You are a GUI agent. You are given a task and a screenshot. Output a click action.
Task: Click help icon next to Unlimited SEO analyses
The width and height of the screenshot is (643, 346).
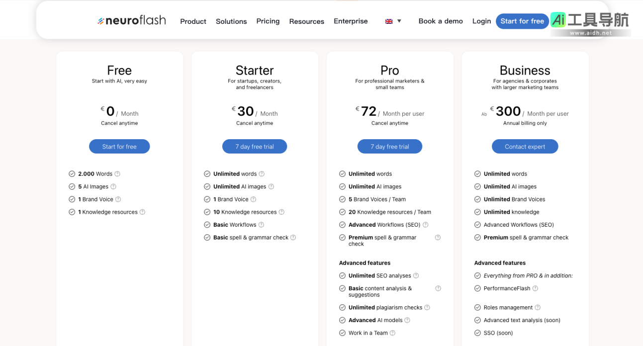tap(416, 276)
